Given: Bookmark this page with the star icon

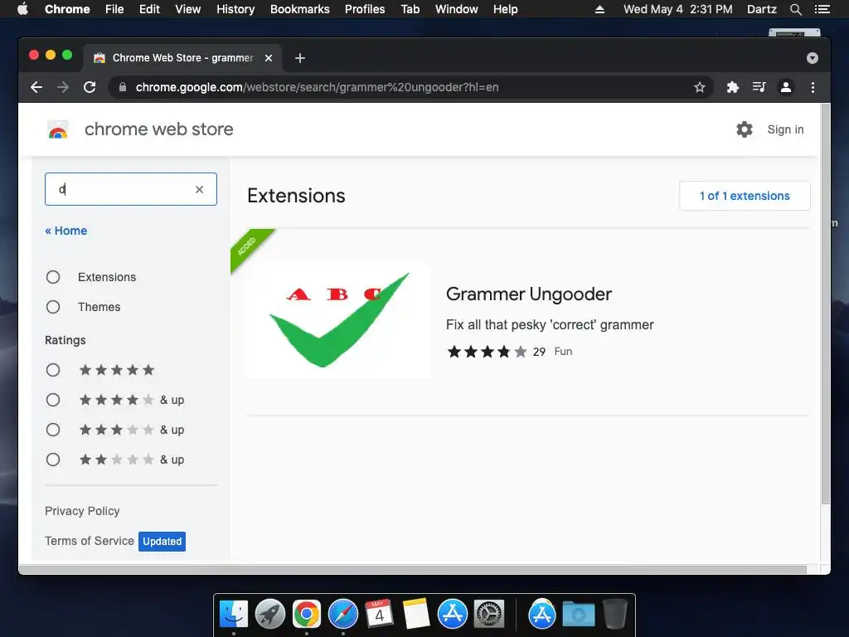Looking at the screenshot, I should (x=700, y=87).
